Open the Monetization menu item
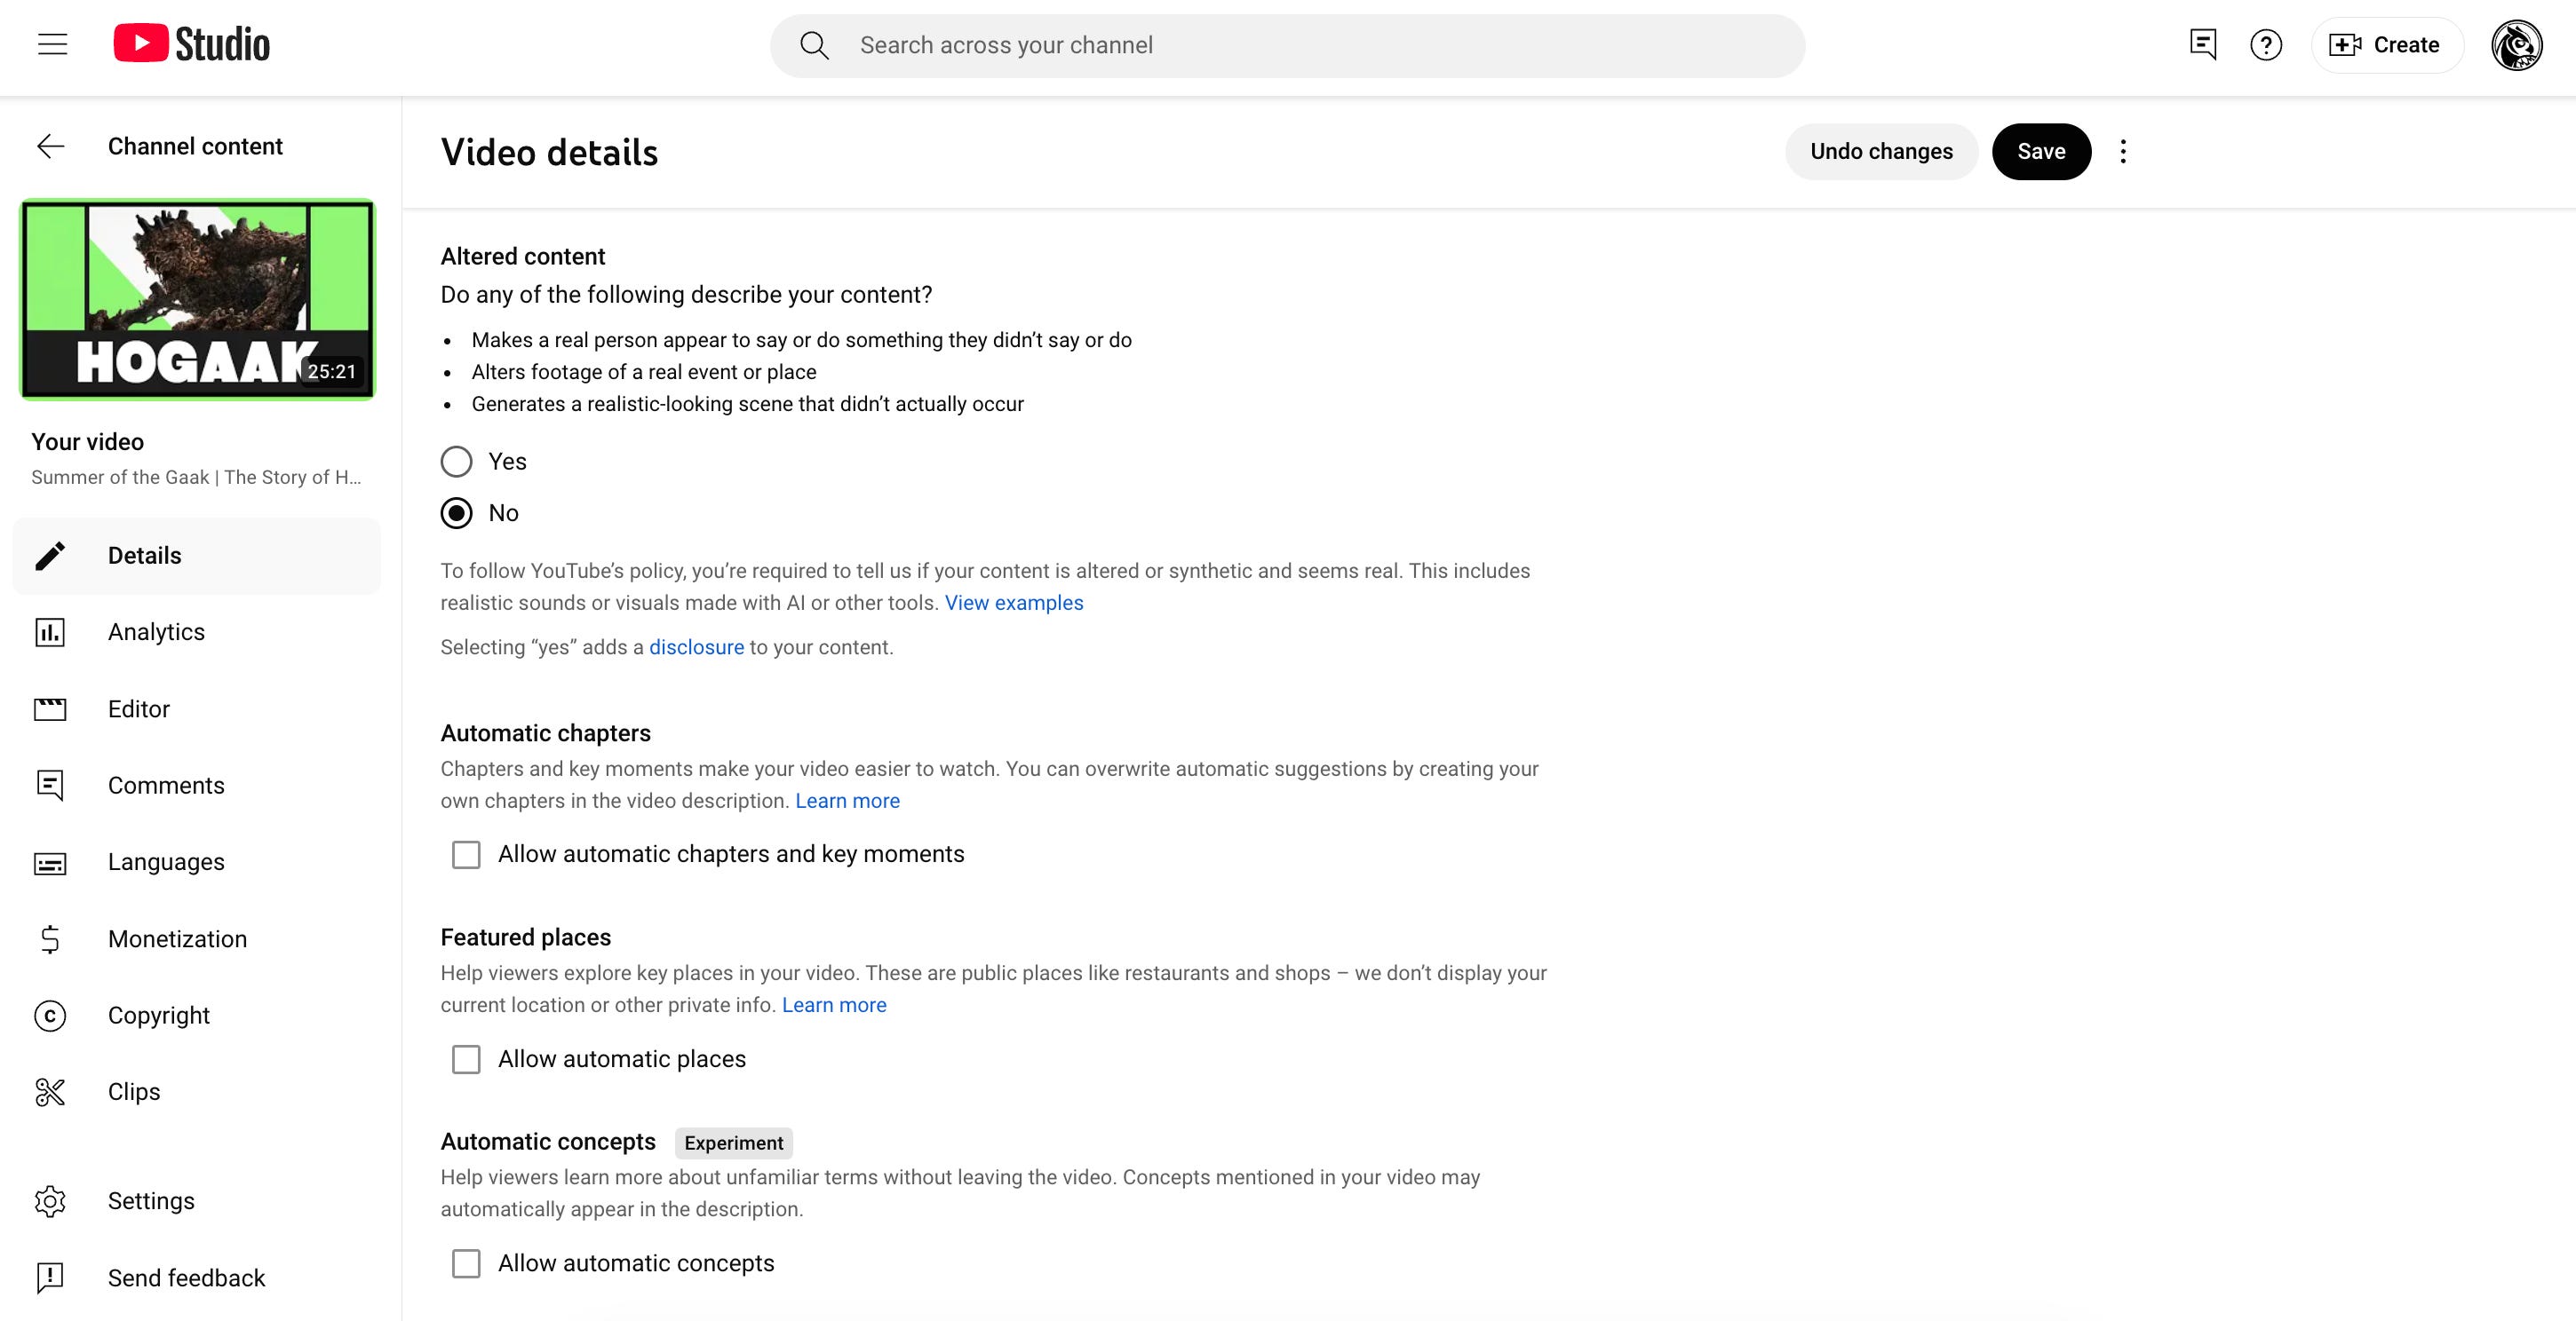The height and width of the screenshot is (1321, 2576). [197, 939]
